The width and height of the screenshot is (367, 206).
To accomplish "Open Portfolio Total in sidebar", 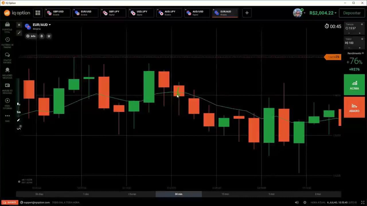I will tap(7, 27).
